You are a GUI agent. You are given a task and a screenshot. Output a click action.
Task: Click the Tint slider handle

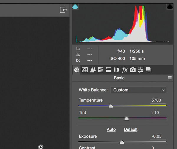click(x=127, y=118)
